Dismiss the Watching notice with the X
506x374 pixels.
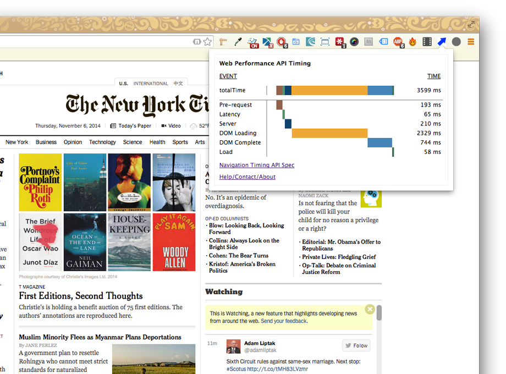pyautogui.click(x=370, y=309)
